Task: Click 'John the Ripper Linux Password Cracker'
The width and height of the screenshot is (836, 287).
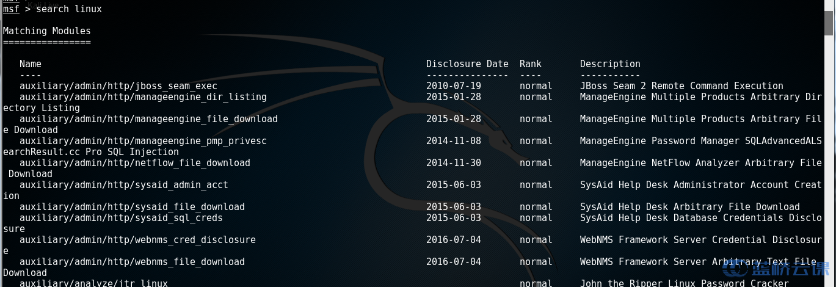Action: coord(685,283)
